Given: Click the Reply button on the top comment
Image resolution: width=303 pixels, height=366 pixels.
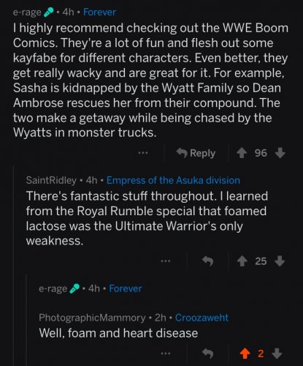Looking at the screenshot, I should 196,153.
